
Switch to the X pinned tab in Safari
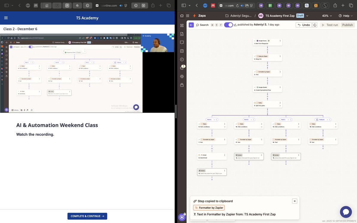tap(325, 5)
